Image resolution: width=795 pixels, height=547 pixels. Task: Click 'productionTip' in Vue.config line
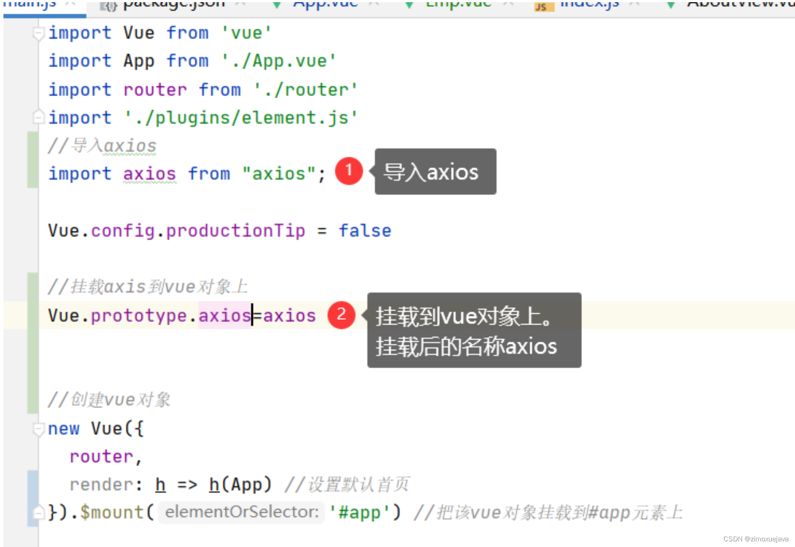coord(236,231)
